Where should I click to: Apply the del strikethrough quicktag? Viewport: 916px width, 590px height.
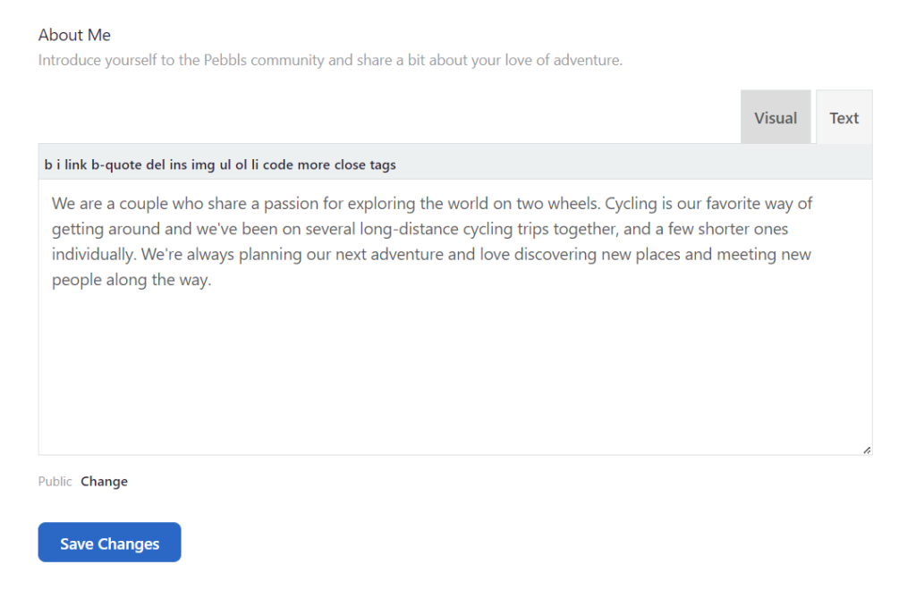tap(156, 164)
